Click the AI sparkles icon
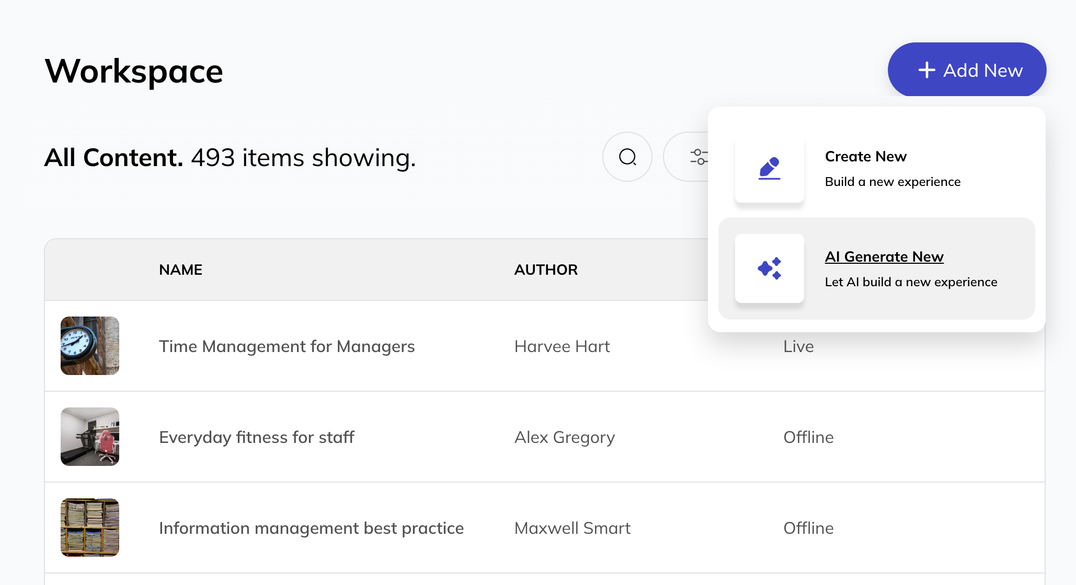Viewport: 1076px width, 585px height. coord(769,268)
